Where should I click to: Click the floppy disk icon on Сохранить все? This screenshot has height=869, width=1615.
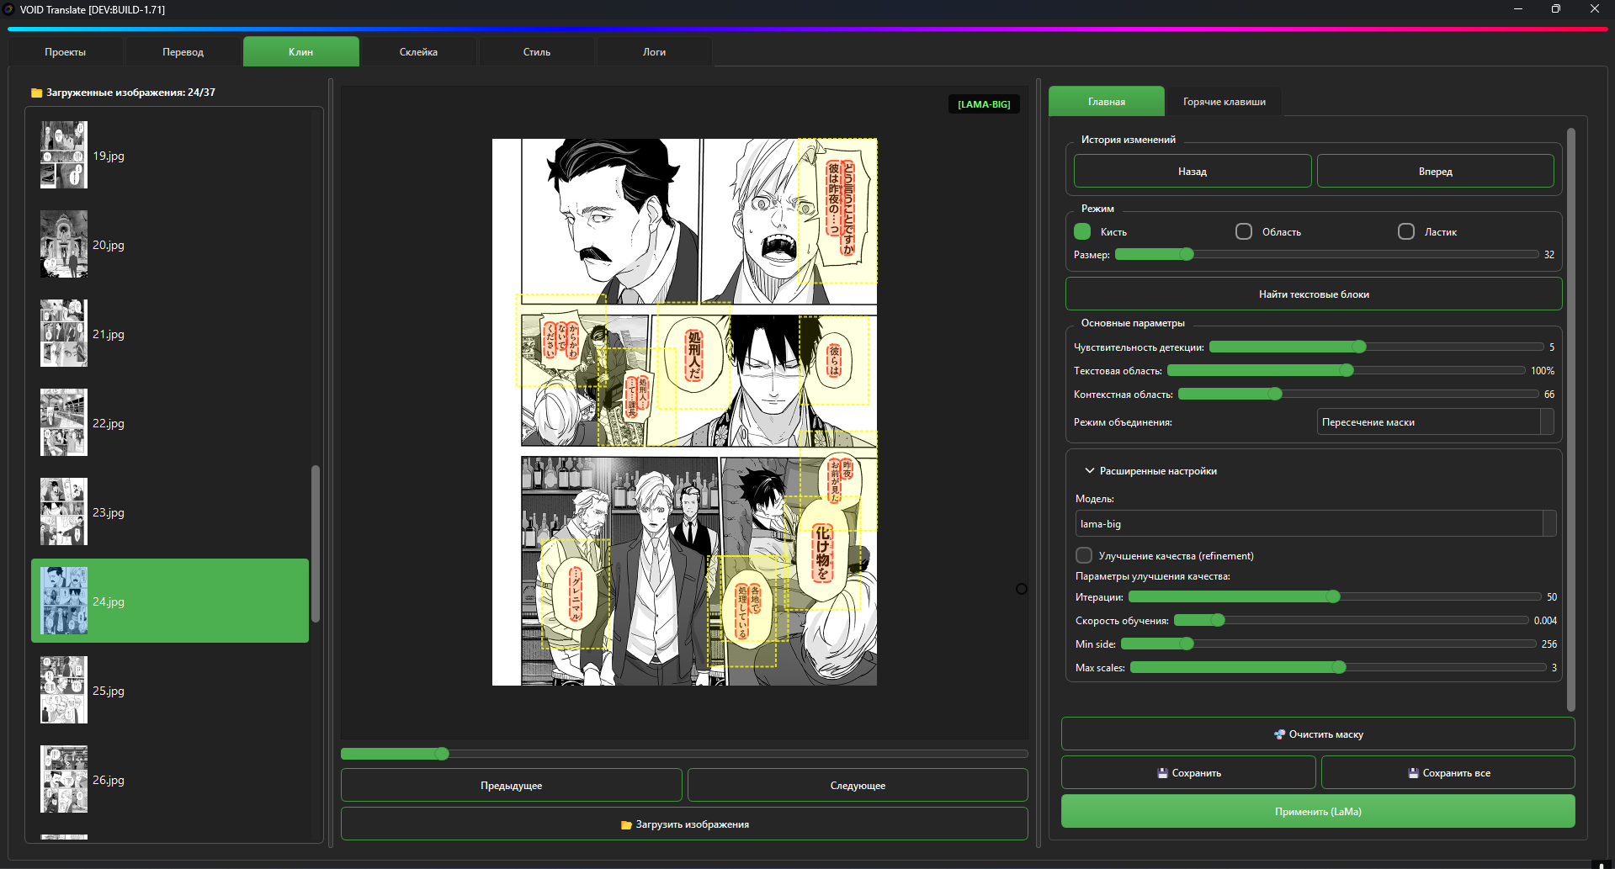pos(1413,773)
